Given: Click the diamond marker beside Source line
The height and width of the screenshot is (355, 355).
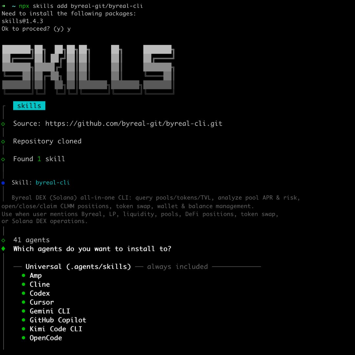Looking at the screenshot, I should coord(3,124).
